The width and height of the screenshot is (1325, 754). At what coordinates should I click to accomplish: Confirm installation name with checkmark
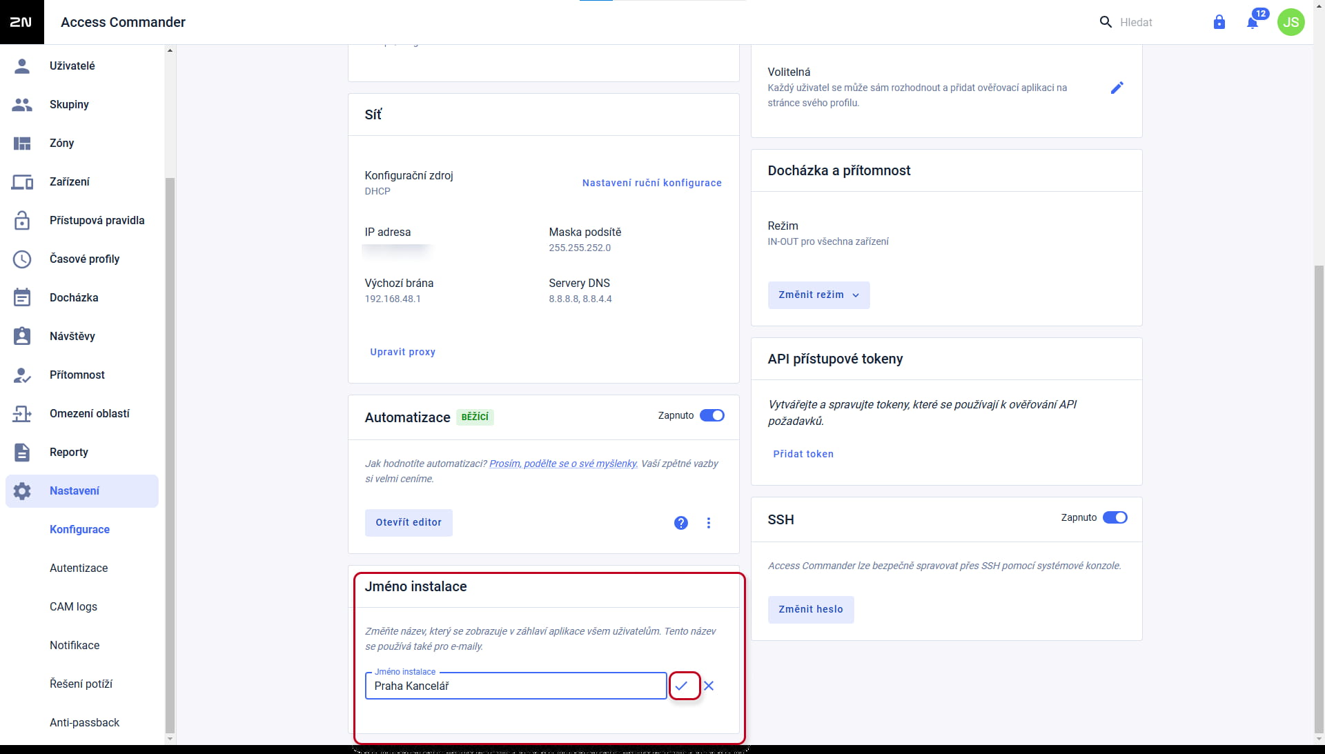pyautogui.click(x=682, y=686)
